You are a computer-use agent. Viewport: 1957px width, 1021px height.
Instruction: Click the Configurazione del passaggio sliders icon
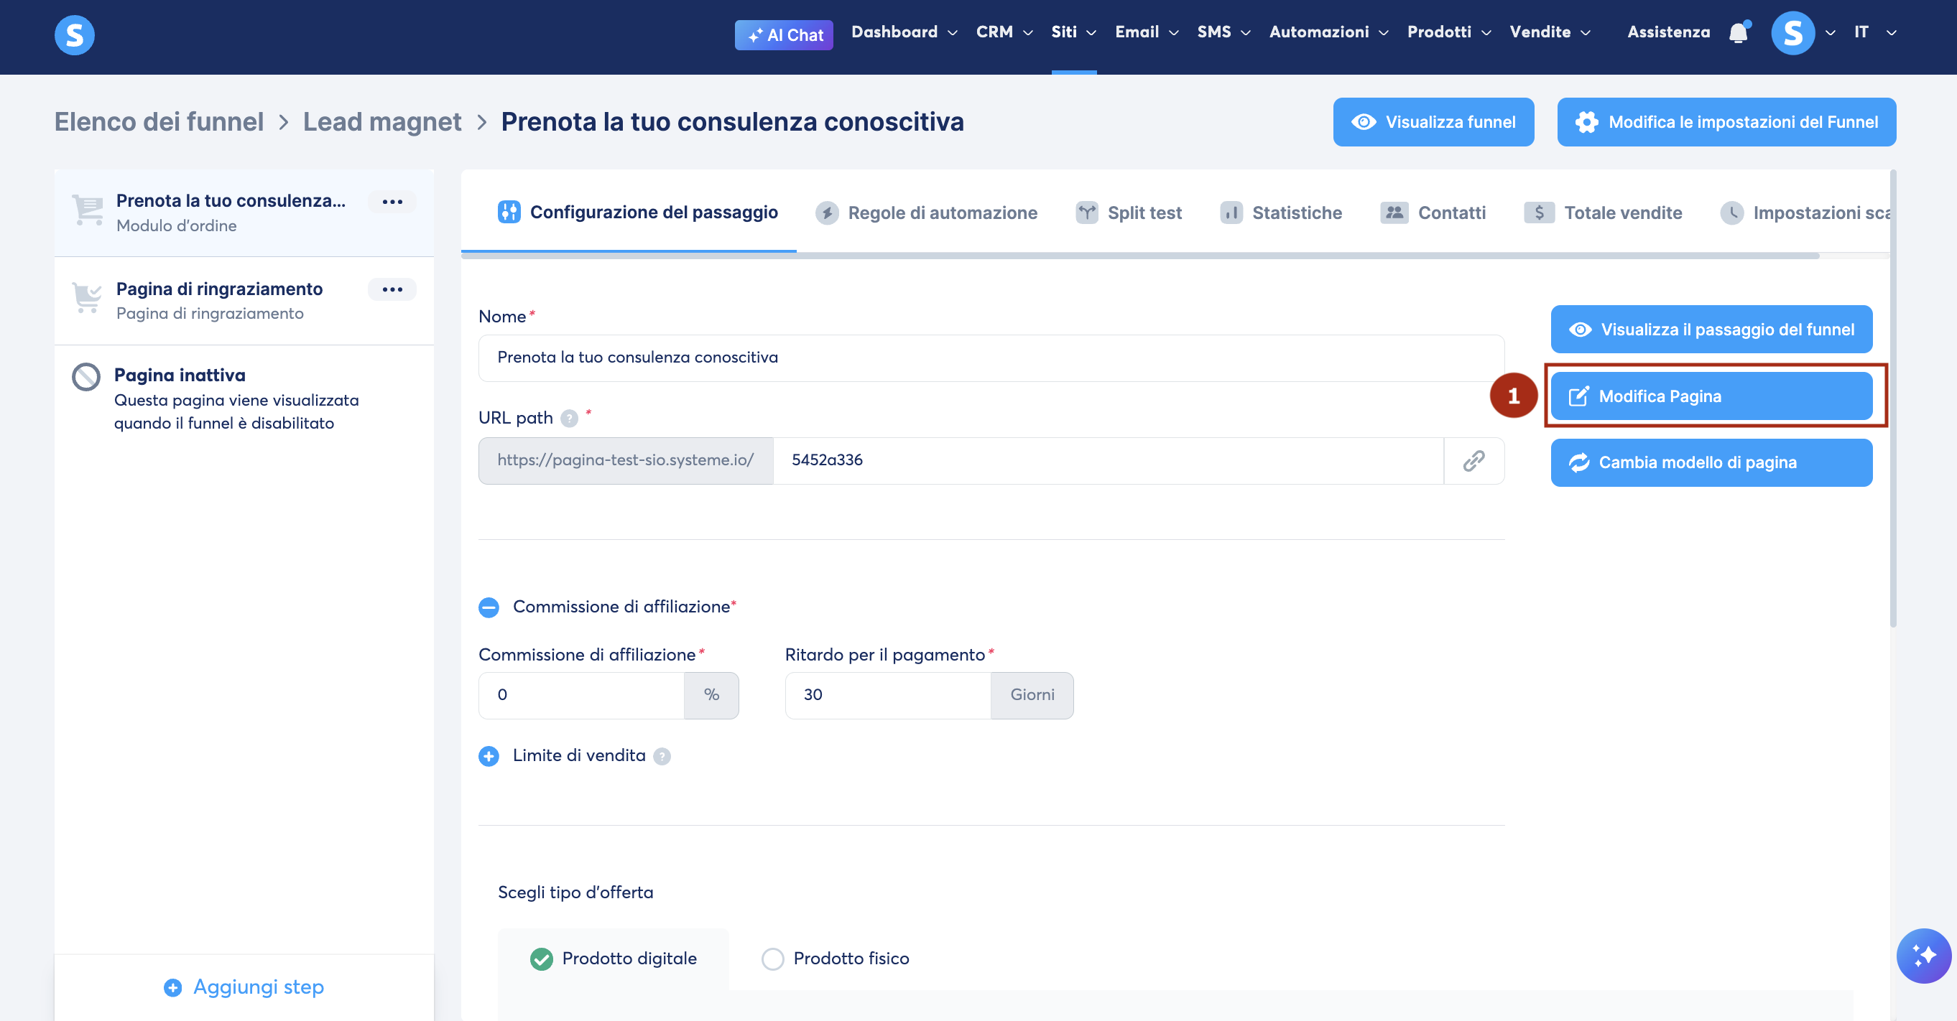[509, 212]
